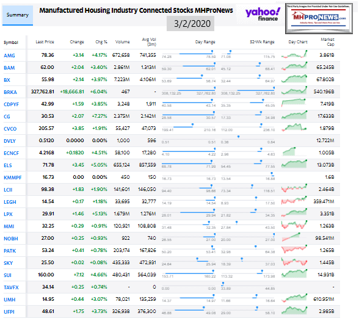Click the SKY day chart sparkline
Screen dimensions: 359x324
294,261
